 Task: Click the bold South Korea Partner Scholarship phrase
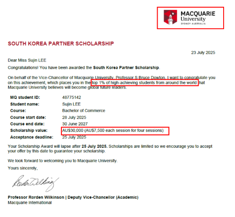(x=126, y=67)
